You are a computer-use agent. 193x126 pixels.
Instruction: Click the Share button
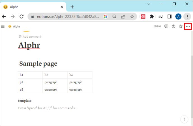[x=157, y=26]
